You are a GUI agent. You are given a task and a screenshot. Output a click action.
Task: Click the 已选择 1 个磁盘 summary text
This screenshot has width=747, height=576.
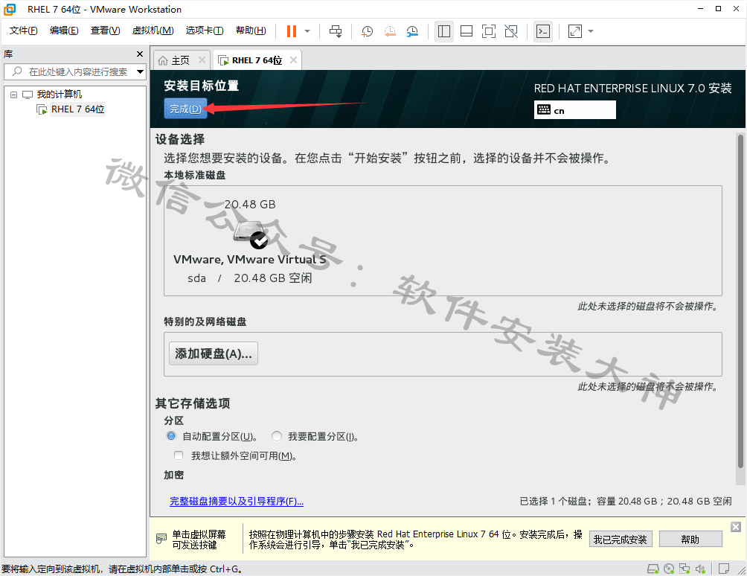(625, 501)
